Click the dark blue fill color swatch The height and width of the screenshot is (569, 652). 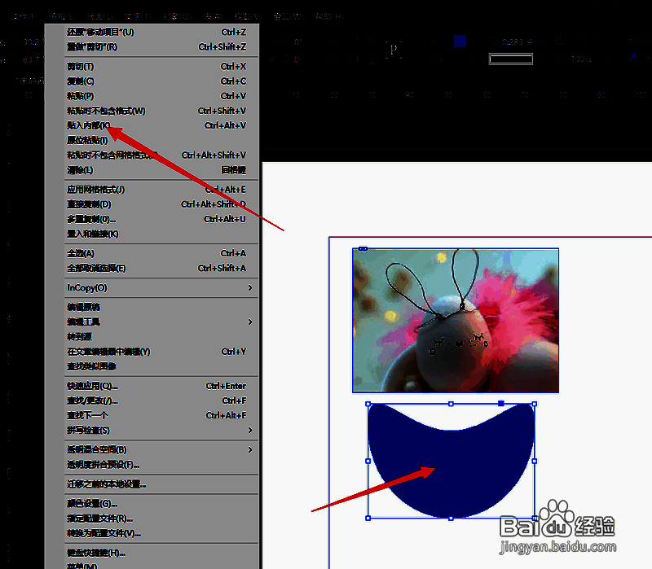(x=460, y=42)
